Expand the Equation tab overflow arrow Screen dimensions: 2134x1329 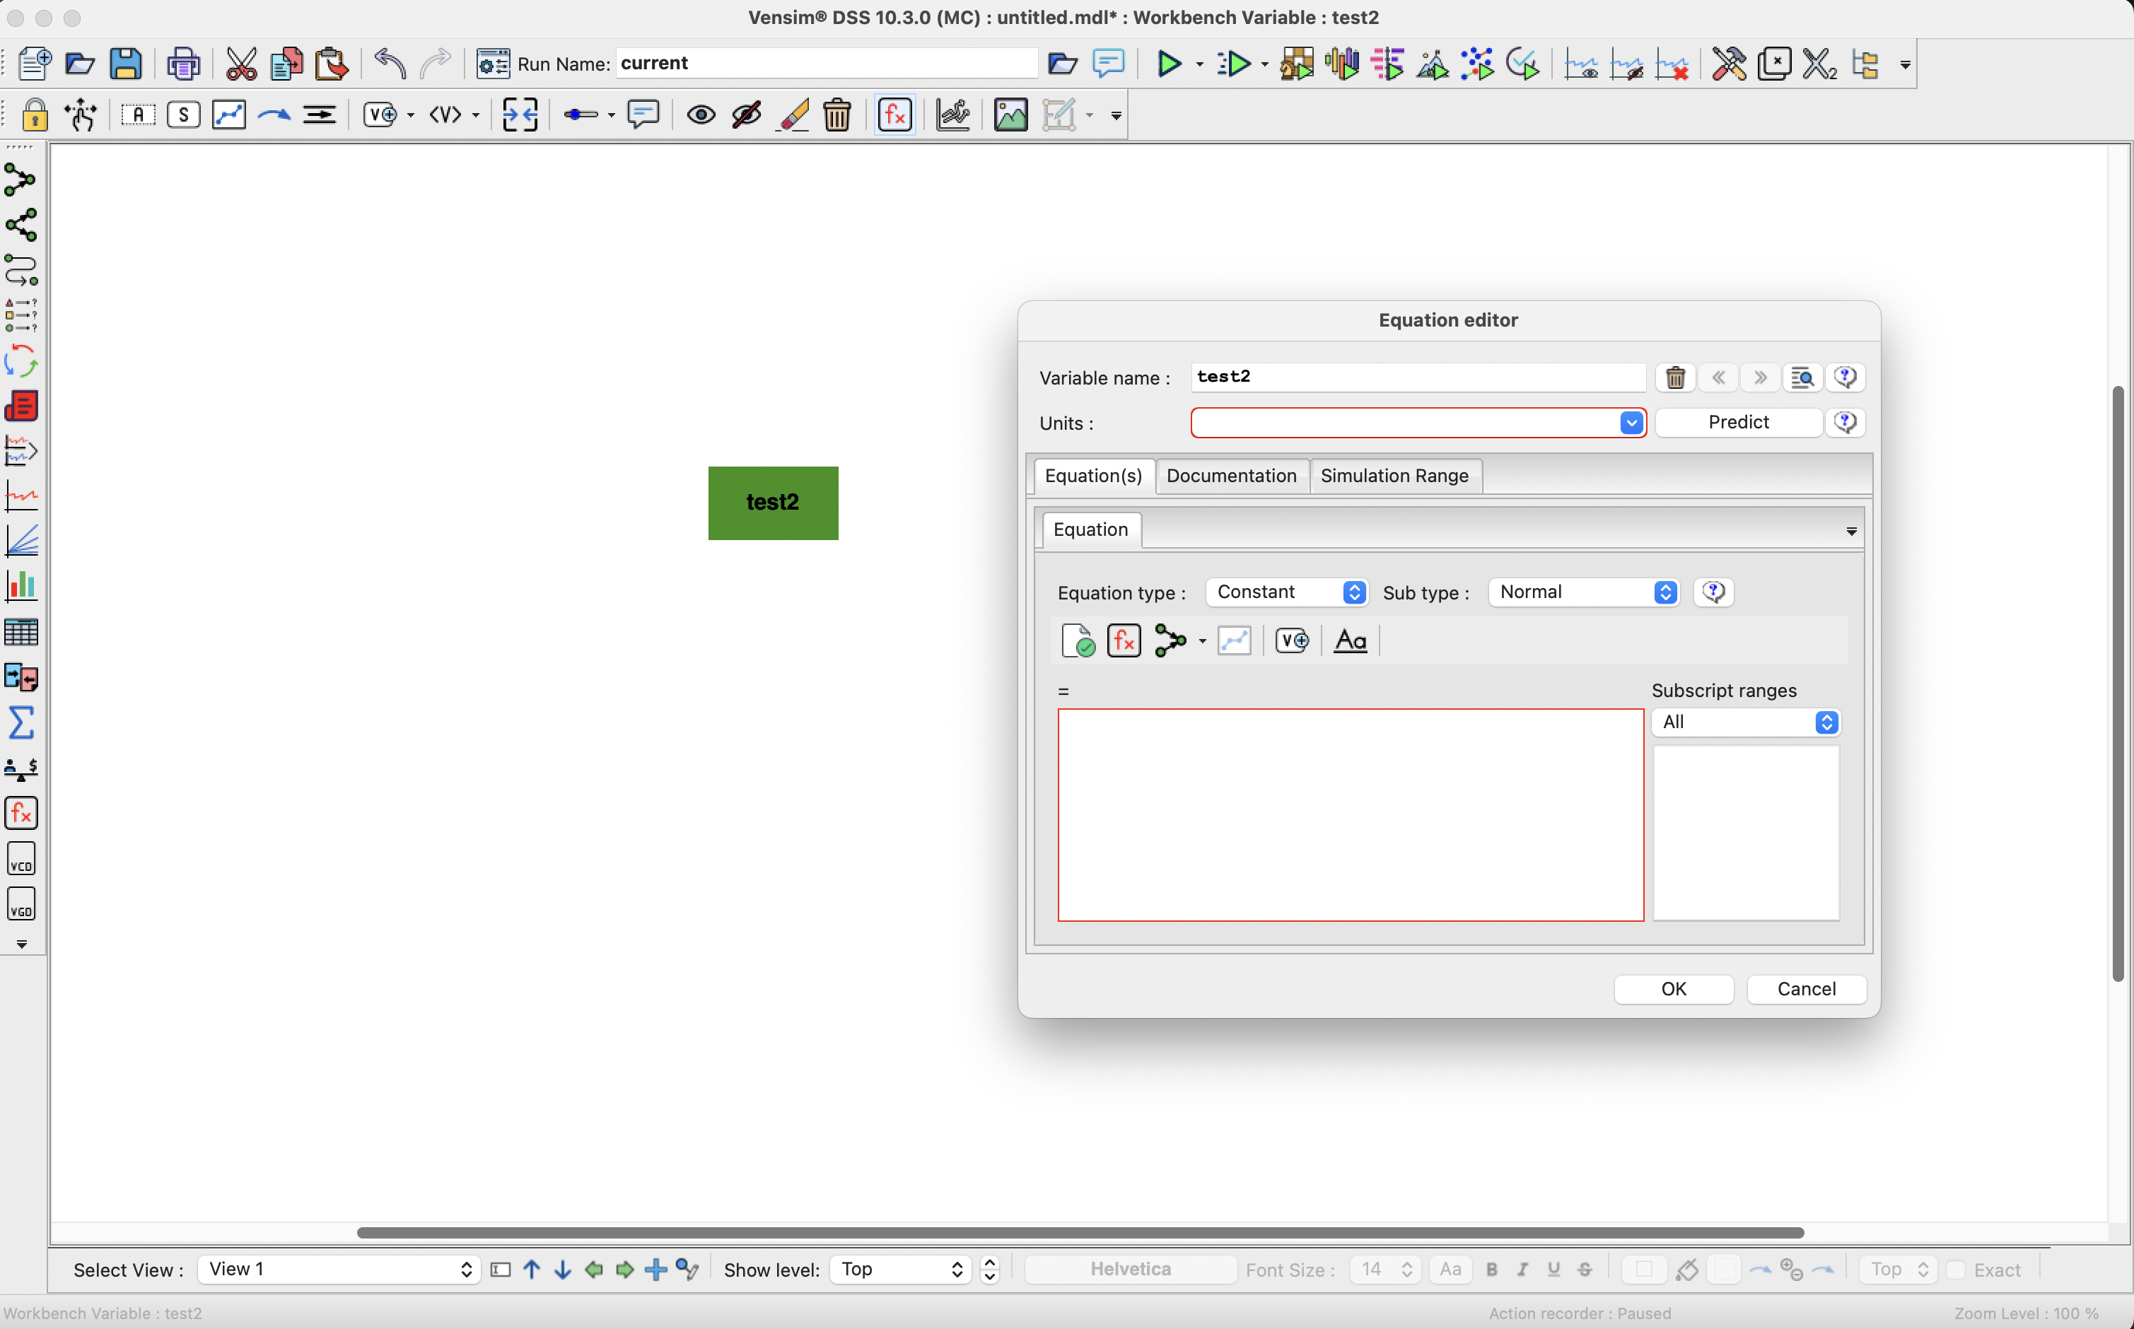[x=1851, y=532]
